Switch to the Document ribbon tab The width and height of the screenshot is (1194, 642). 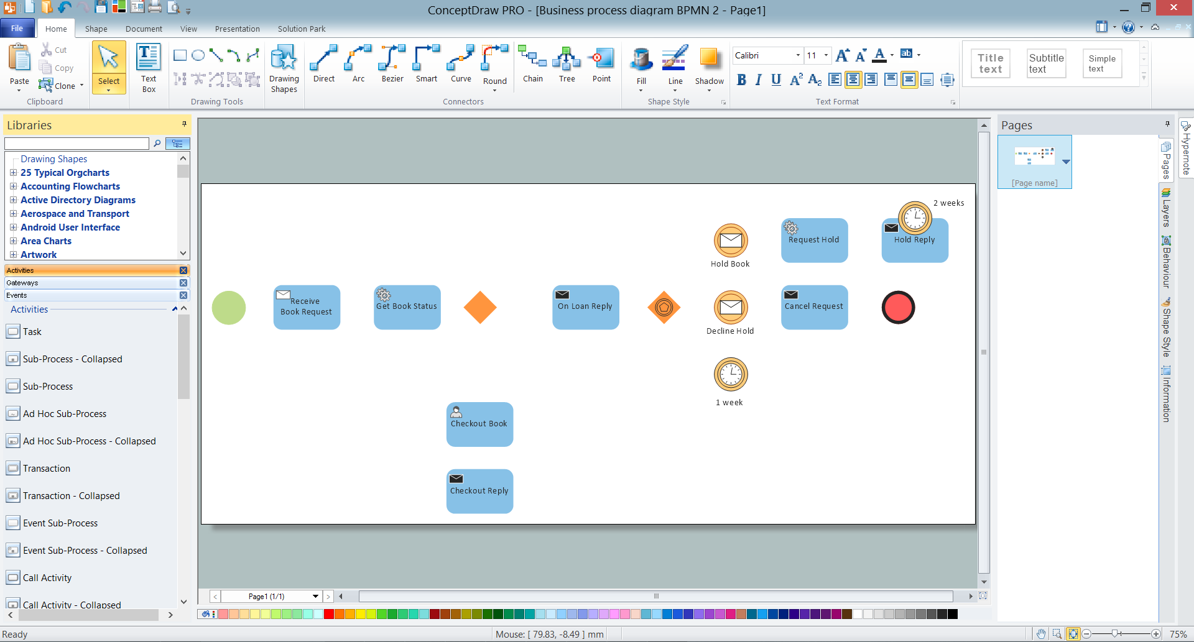[144, 29]
